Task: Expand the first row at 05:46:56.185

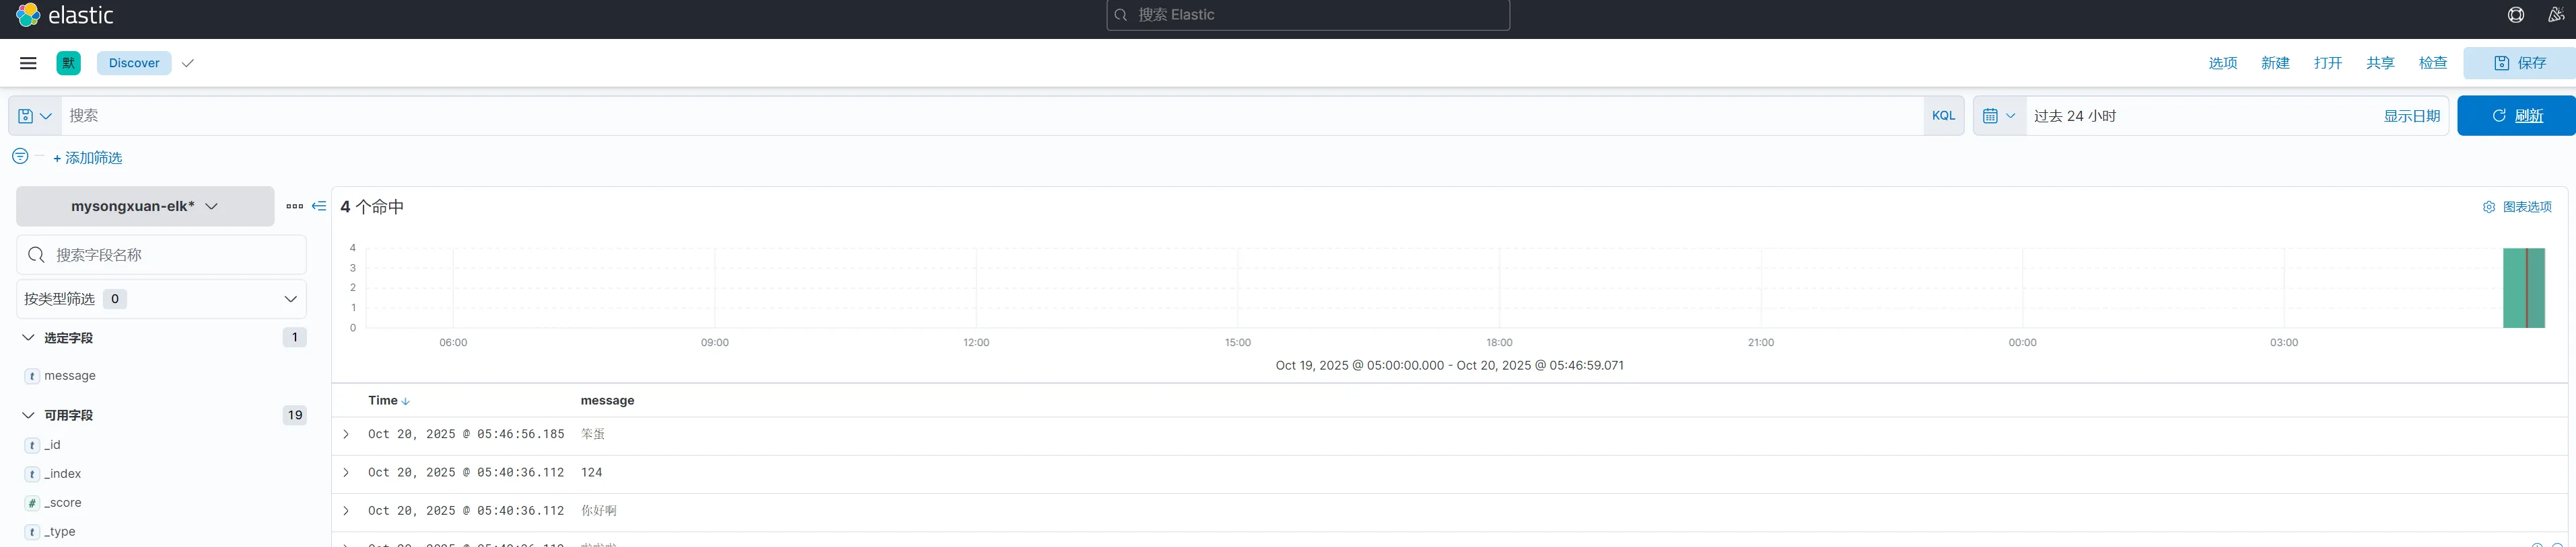Action: tap(346, 434)
